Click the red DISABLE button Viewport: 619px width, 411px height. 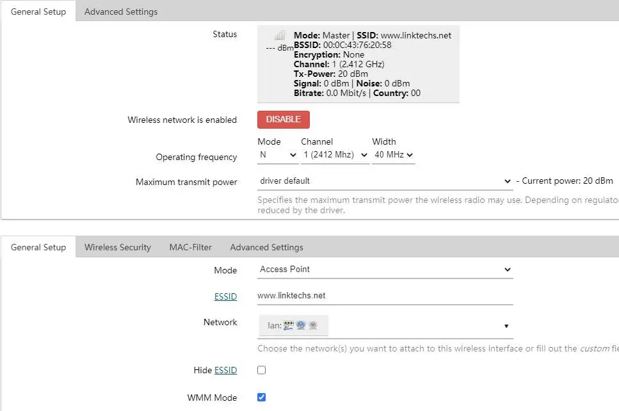point(284,119)
